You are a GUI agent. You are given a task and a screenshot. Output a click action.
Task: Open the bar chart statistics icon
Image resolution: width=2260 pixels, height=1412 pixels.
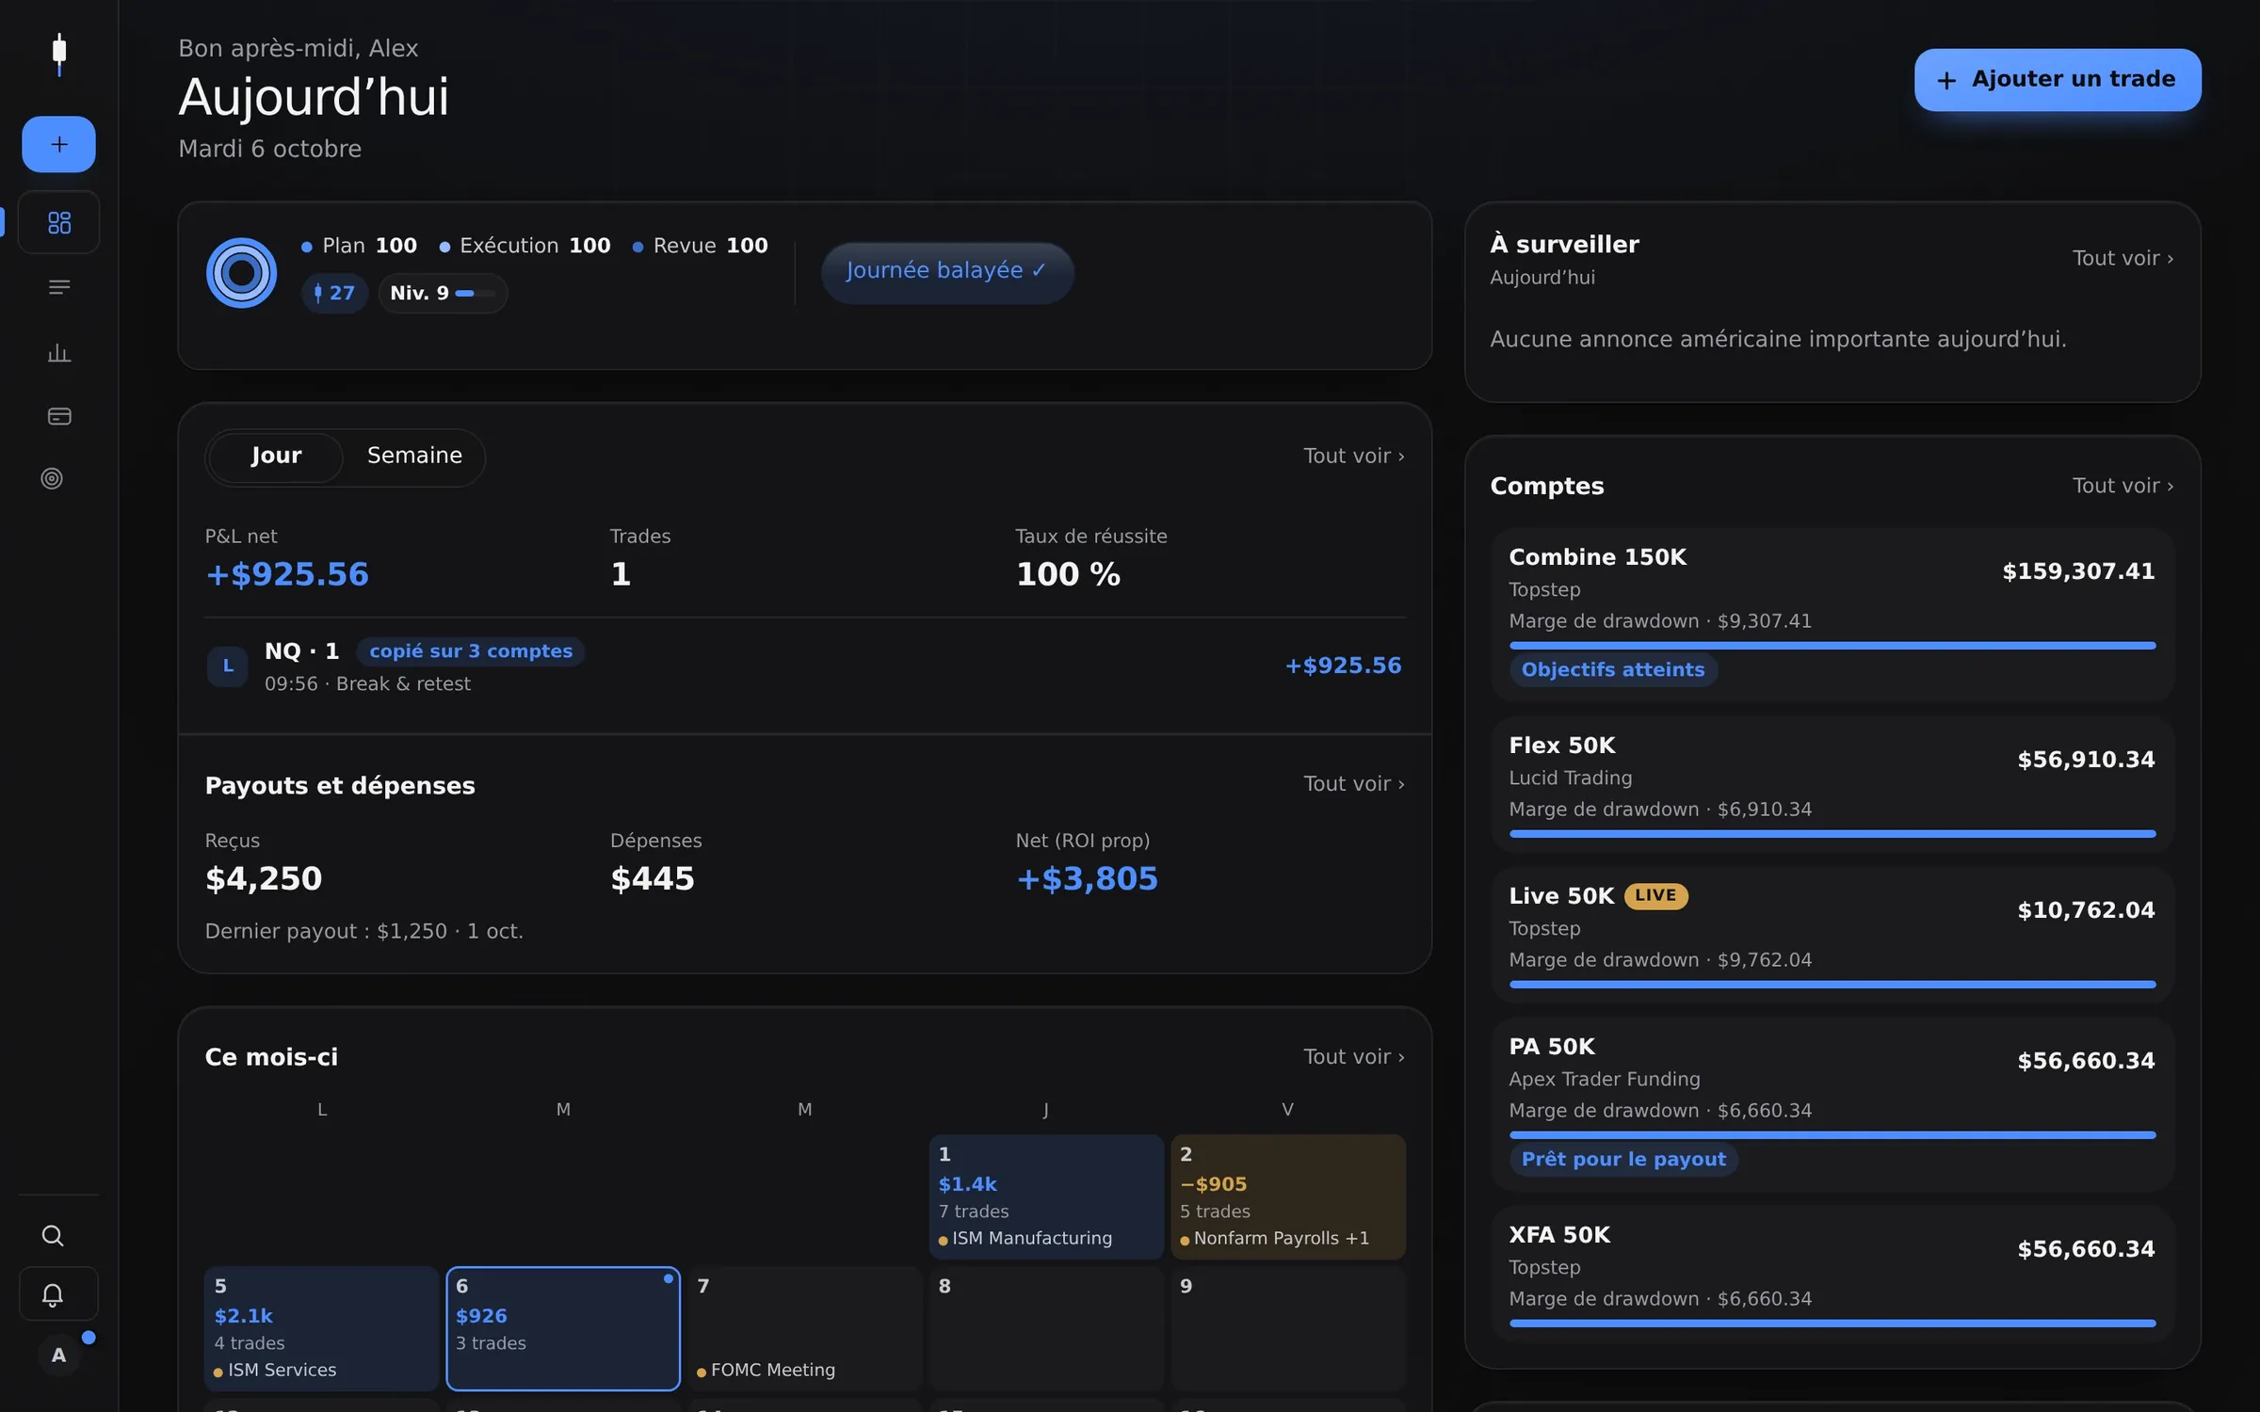(58, 352)
